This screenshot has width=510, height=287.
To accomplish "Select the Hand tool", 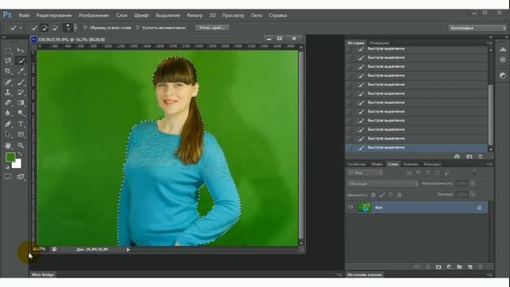I will pos(8,145).
